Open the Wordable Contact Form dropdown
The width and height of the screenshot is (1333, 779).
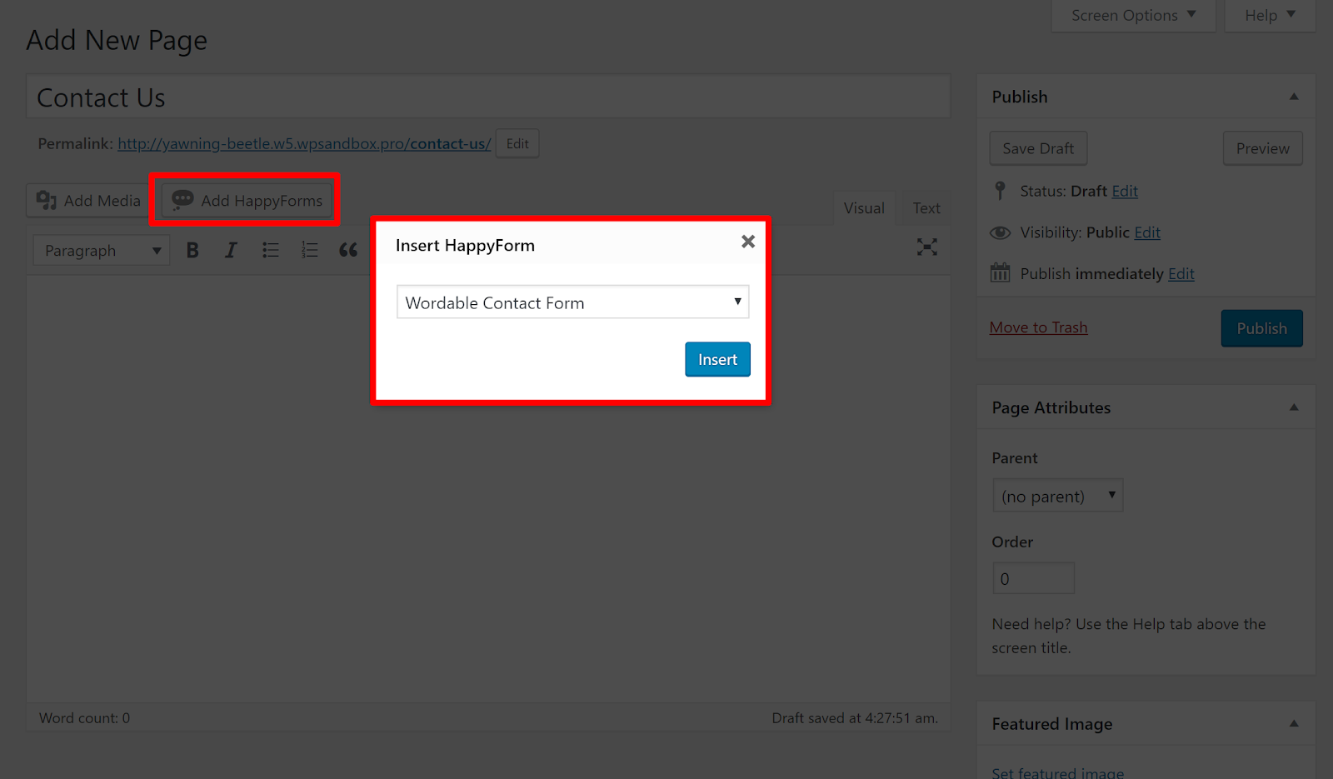coord(572,302)
